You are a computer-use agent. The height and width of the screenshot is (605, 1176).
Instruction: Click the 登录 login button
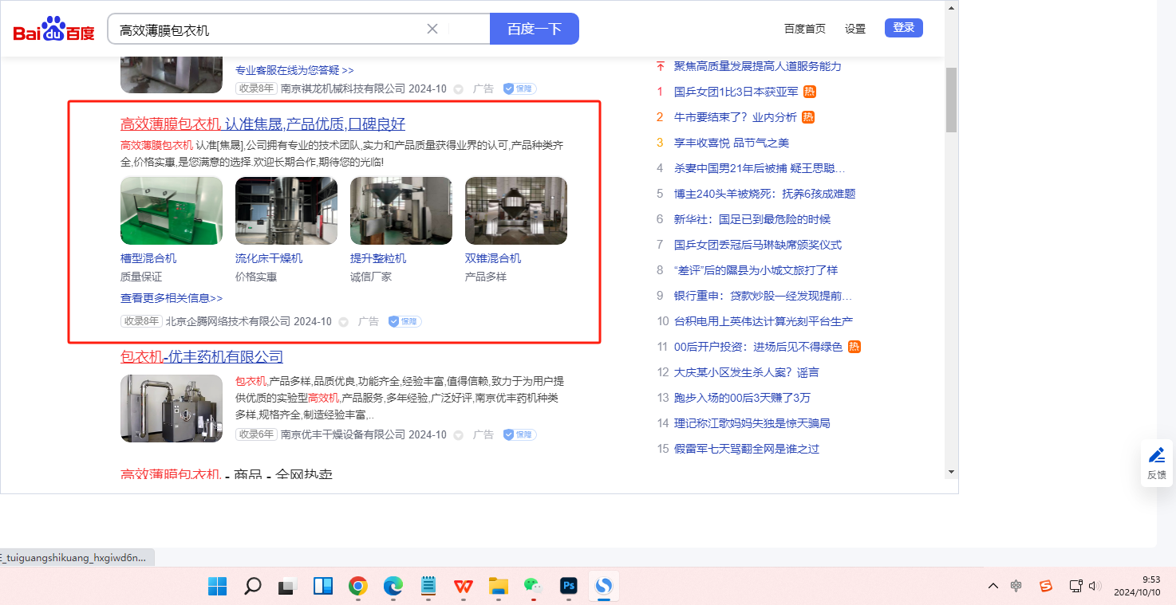click(x=903, y=28)
